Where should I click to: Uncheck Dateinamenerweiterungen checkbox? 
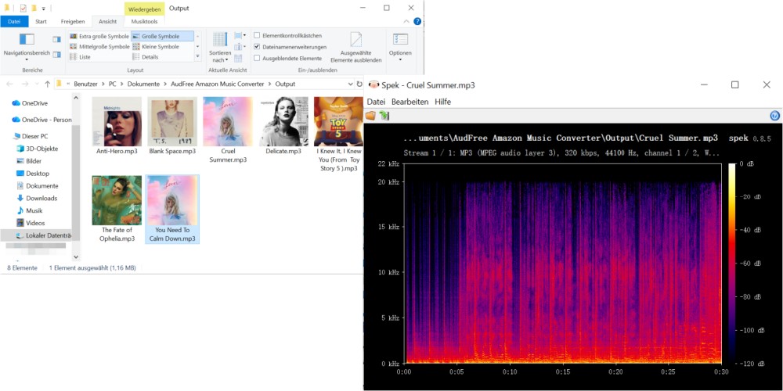click(257, 47)
